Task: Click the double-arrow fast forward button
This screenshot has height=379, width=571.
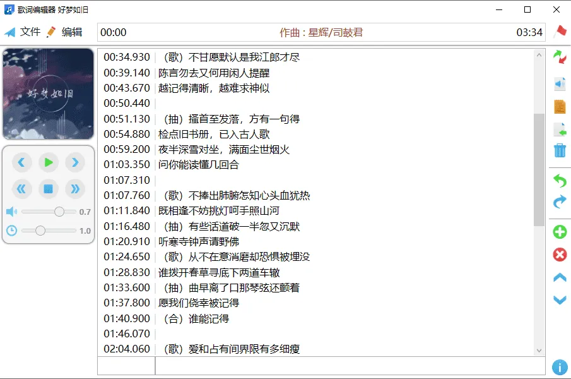Action: click(75, 188)
